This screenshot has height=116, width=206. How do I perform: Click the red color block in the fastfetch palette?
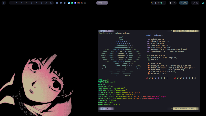click(x=147, y=78)
